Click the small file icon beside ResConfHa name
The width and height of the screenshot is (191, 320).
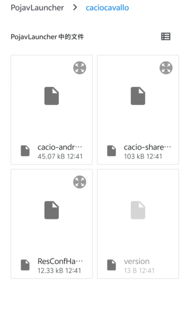point(25,265)
